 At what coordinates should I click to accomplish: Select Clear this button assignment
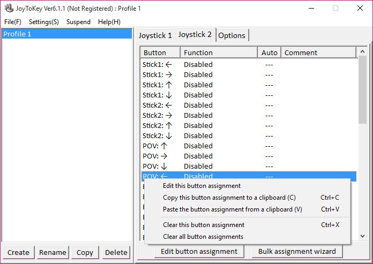(x=204, y=225)
